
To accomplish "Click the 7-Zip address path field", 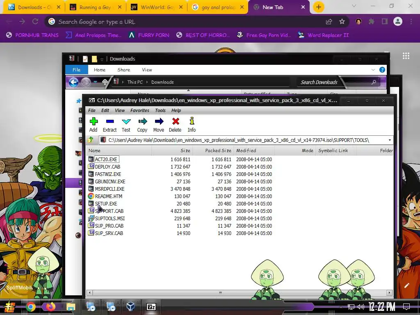I will click(x=242, y=140).
